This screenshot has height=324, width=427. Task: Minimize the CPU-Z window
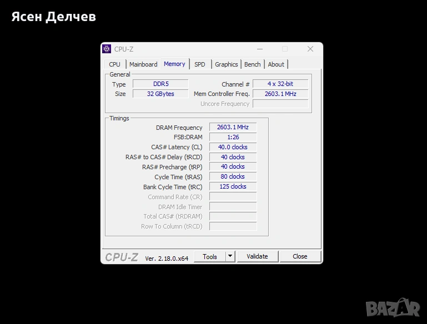260,49
